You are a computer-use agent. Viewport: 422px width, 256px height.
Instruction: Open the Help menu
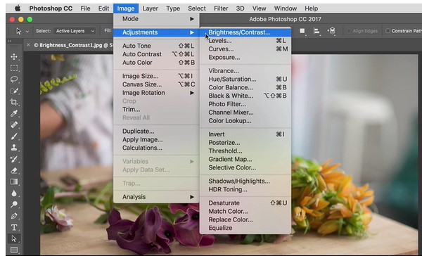click(312, 8)
